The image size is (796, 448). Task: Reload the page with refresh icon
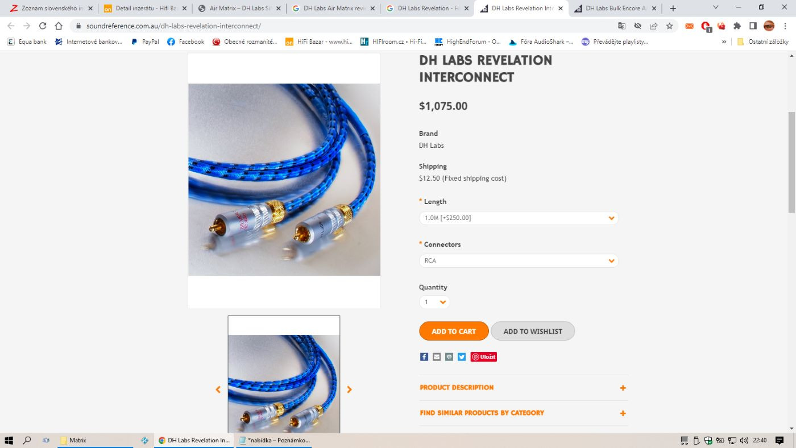click(43, 26)
